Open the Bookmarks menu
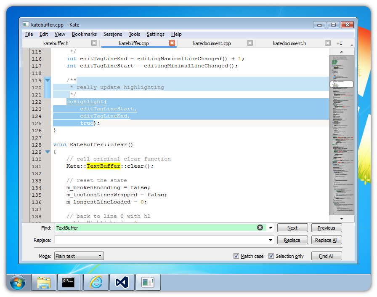Image resolution: width=377 pixels, height=297 pixels. (x=84, y=34)
